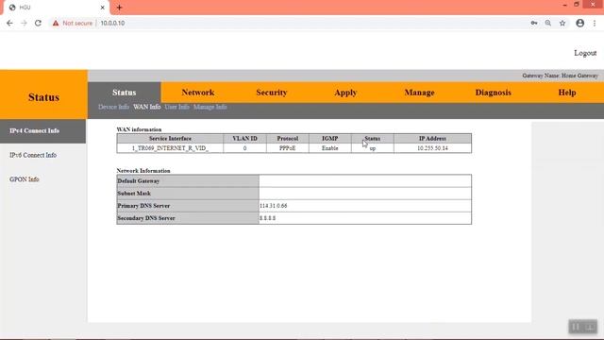The height and width of the screenshot is (340, 604).
Task: Bookmark this page with star icon
Action: pos(562,23)
